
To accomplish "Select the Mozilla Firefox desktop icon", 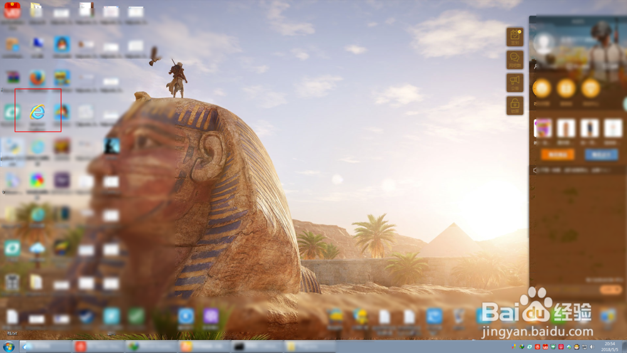I will click(x=37, y=78).
